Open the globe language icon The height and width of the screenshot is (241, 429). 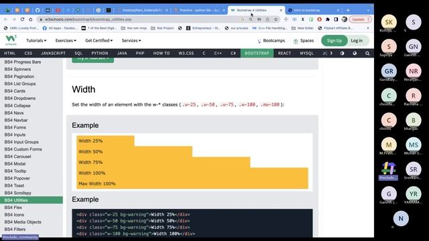coord(355,54)
